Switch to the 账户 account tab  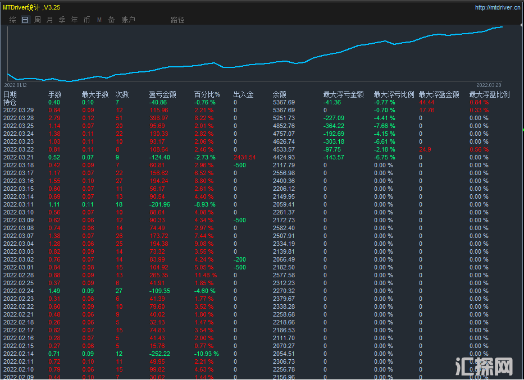coord(129,20)
